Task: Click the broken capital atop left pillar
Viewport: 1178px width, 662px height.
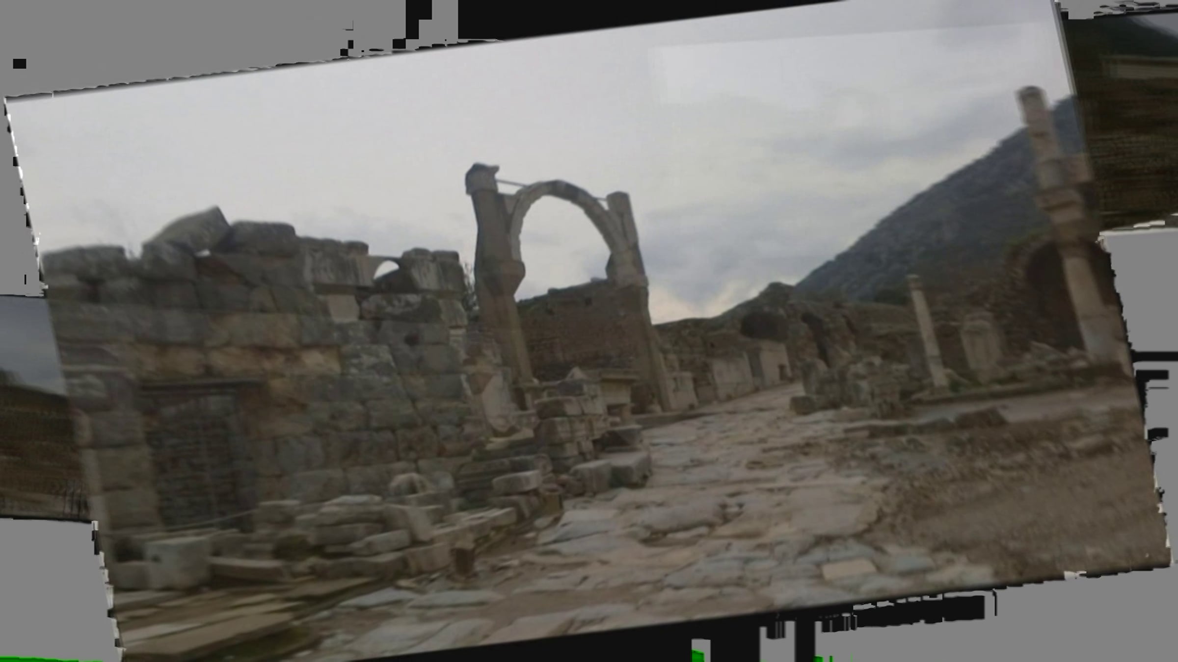Action: coord(482,178)
